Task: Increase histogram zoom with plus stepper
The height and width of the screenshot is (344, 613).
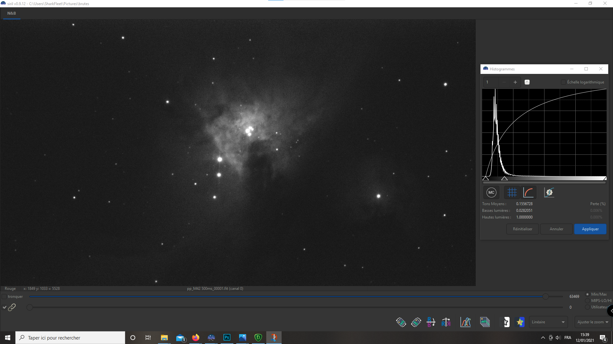Action: (515, 82)
